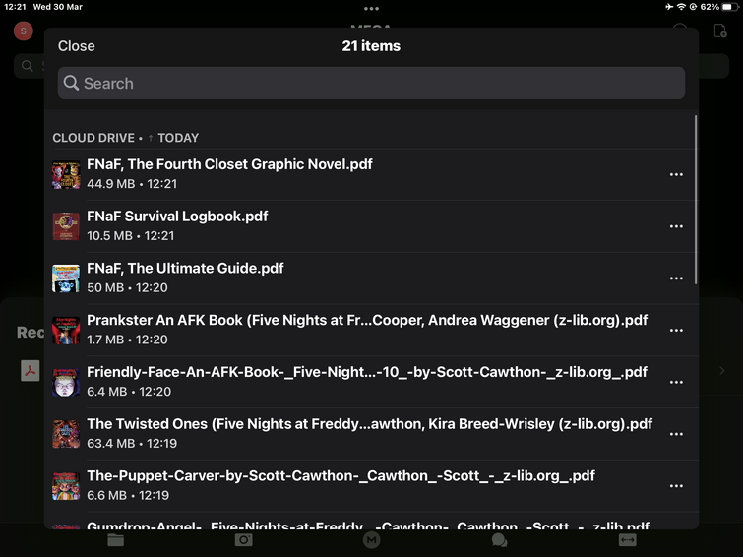Tap the user avatar S in background

(24, 31)
